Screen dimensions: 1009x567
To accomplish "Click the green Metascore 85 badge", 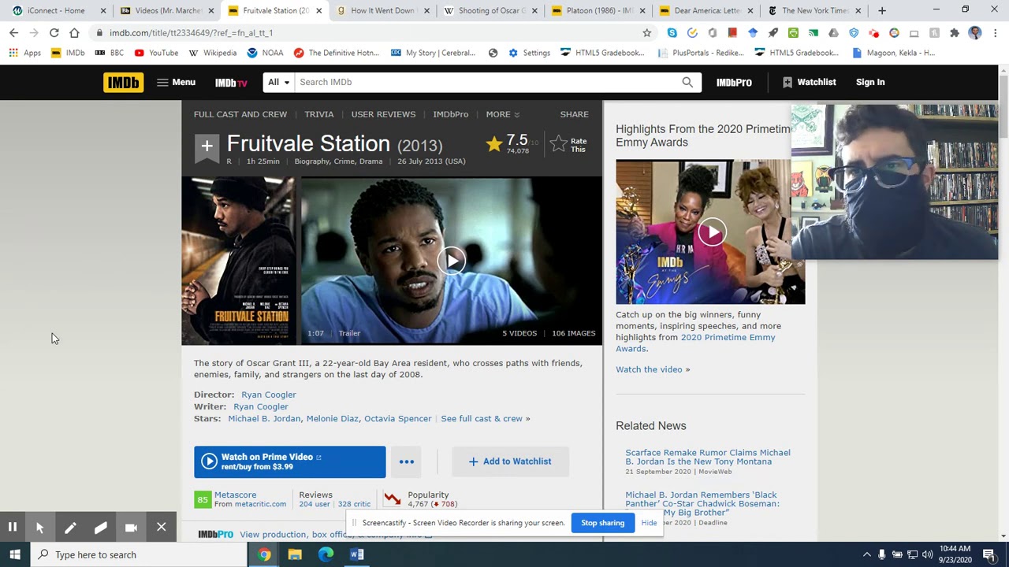I will tap(203, 499).
